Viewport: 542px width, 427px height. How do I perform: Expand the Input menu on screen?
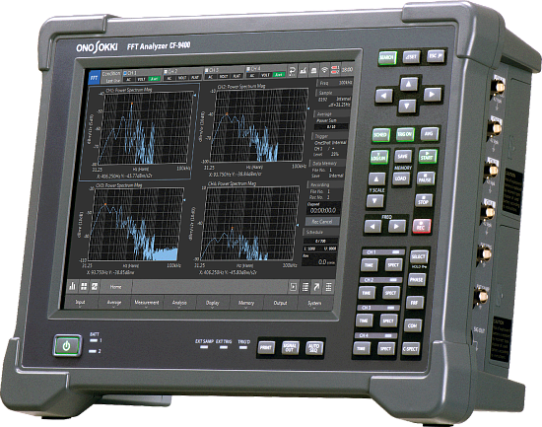80,302
